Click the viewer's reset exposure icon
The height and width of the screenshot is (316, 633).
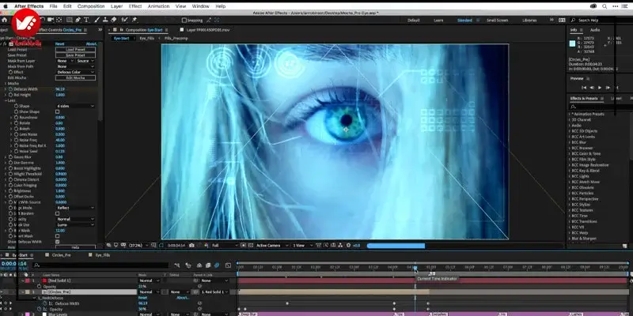[348, 245]
